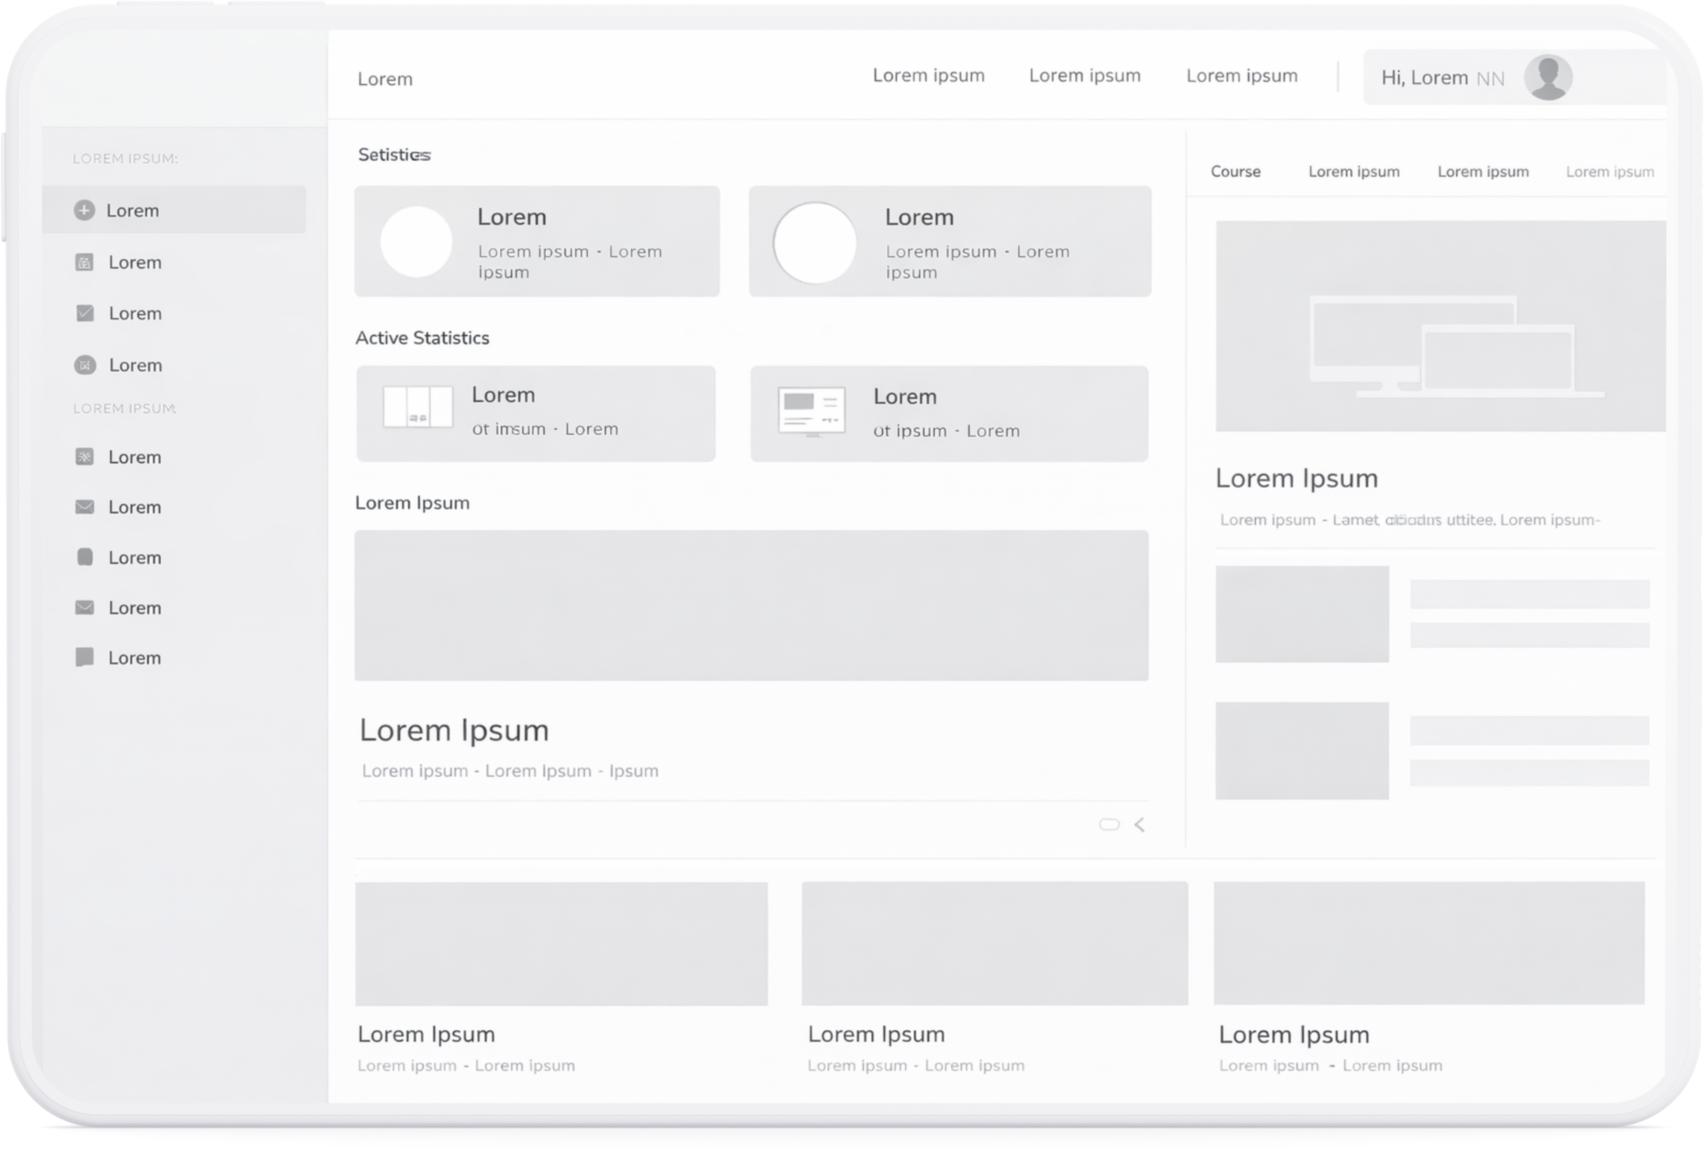Toggle the pill-shaped switch beside the chevron

pos(1110,824)
